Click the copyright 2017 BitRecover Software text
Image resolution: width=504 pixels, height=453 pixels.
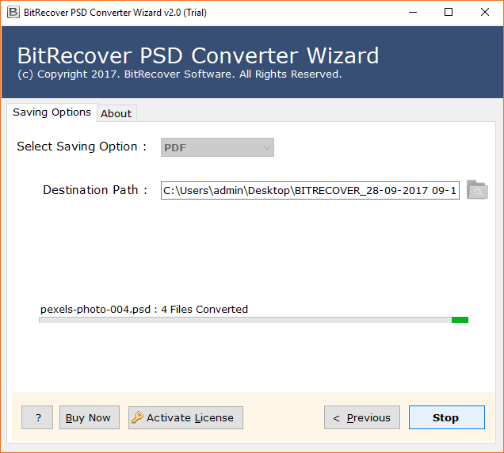180,74
